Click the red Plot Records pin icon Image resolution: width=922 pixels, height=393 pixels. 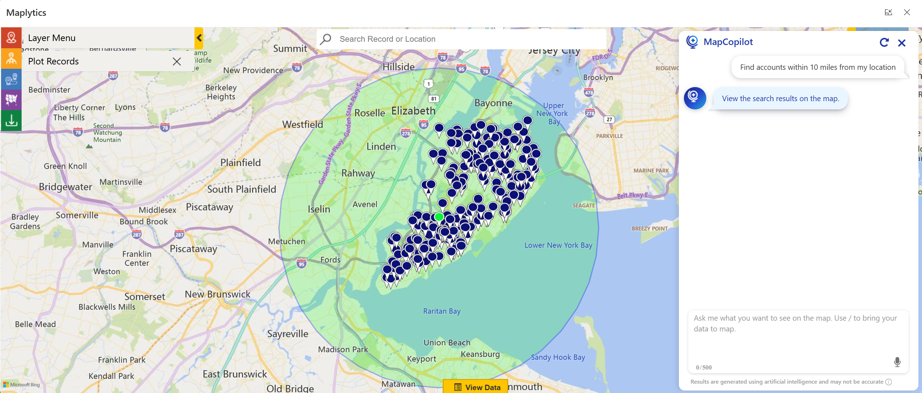click(x=11, y=37)
